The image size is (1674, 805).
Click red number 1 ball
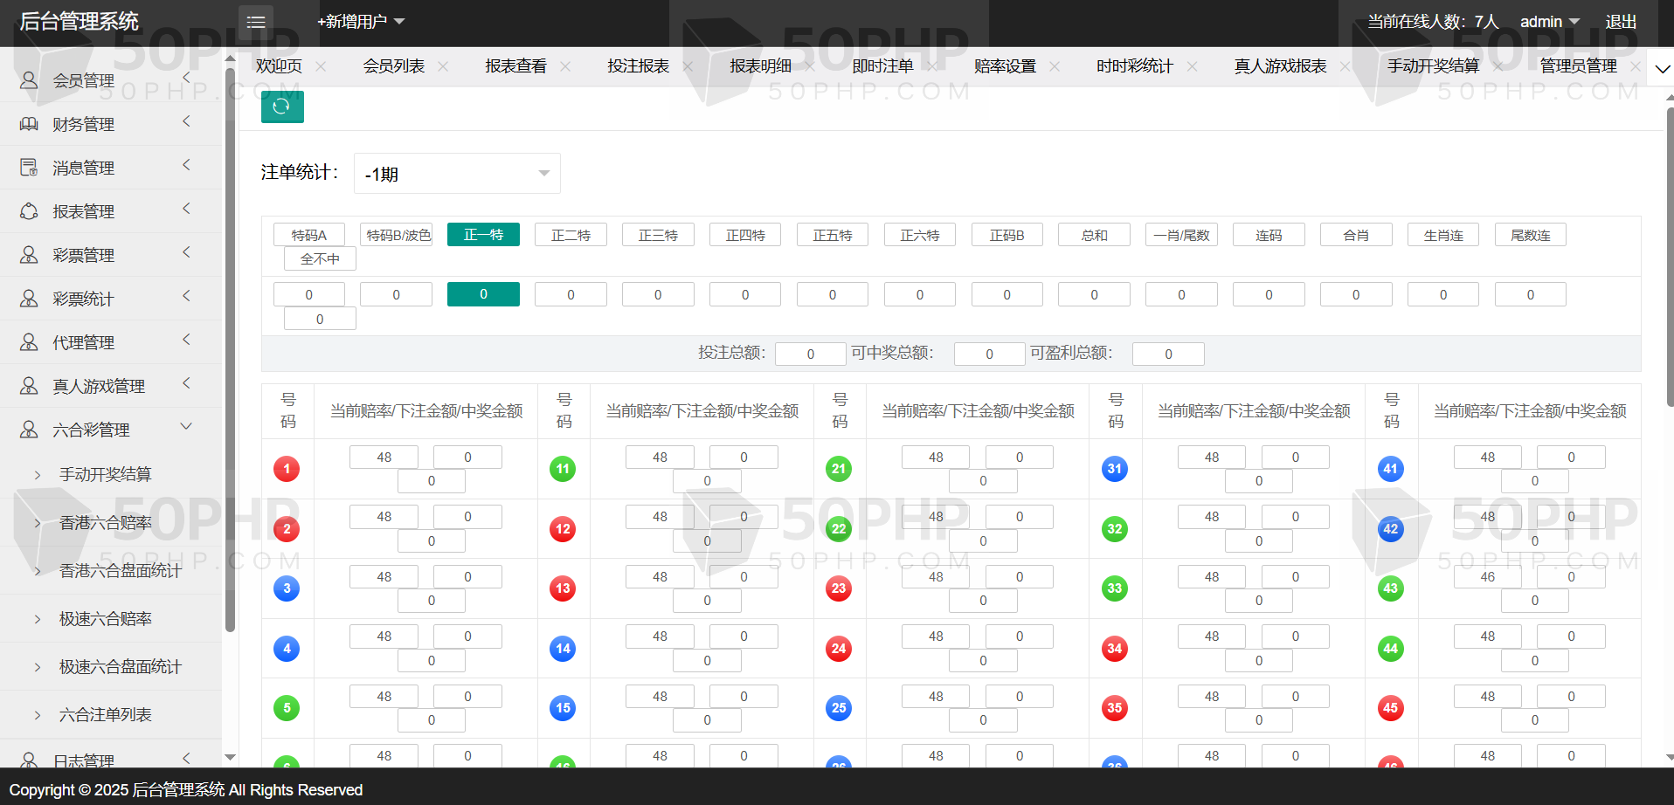pyautogui.click(x=287, y=469)
